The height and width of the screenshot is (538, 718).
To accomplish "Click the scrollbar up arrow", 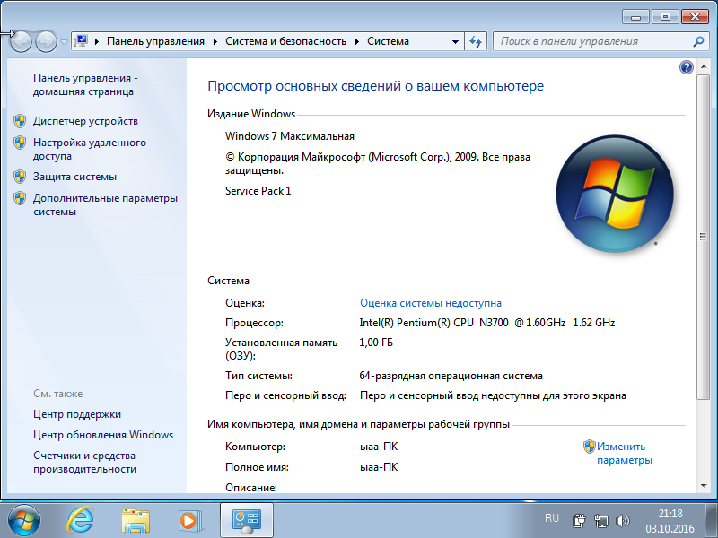I will tap(703, 67).
